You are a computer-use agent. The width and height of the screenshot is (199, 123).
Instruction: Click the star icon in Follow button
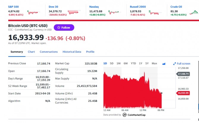[59, 27]
